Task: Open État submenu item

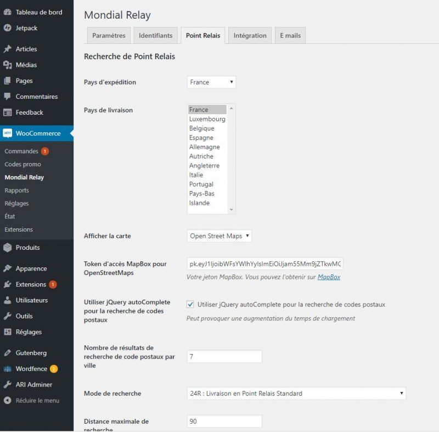Action: pyautogui.click(x=10, y=216)
